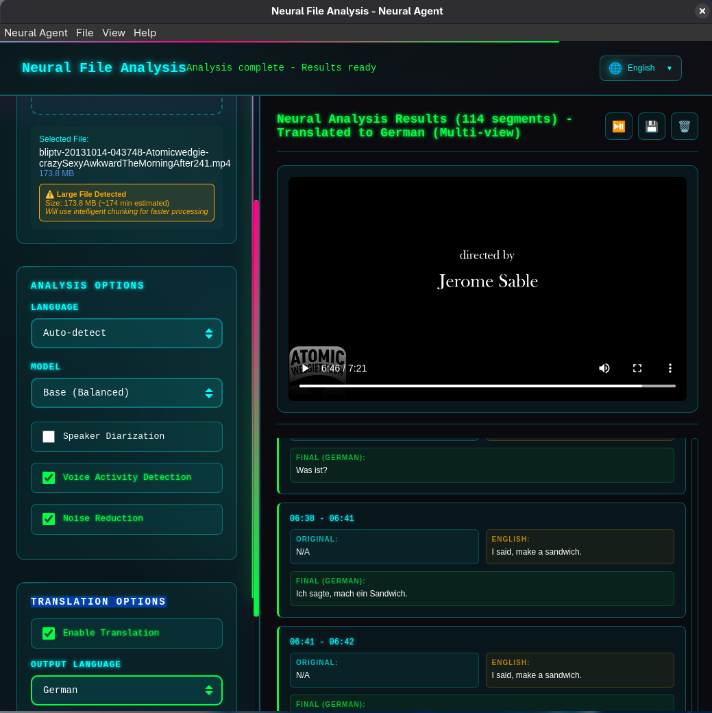Enter fullscreen mode in the video player

[x=637, y=368]
